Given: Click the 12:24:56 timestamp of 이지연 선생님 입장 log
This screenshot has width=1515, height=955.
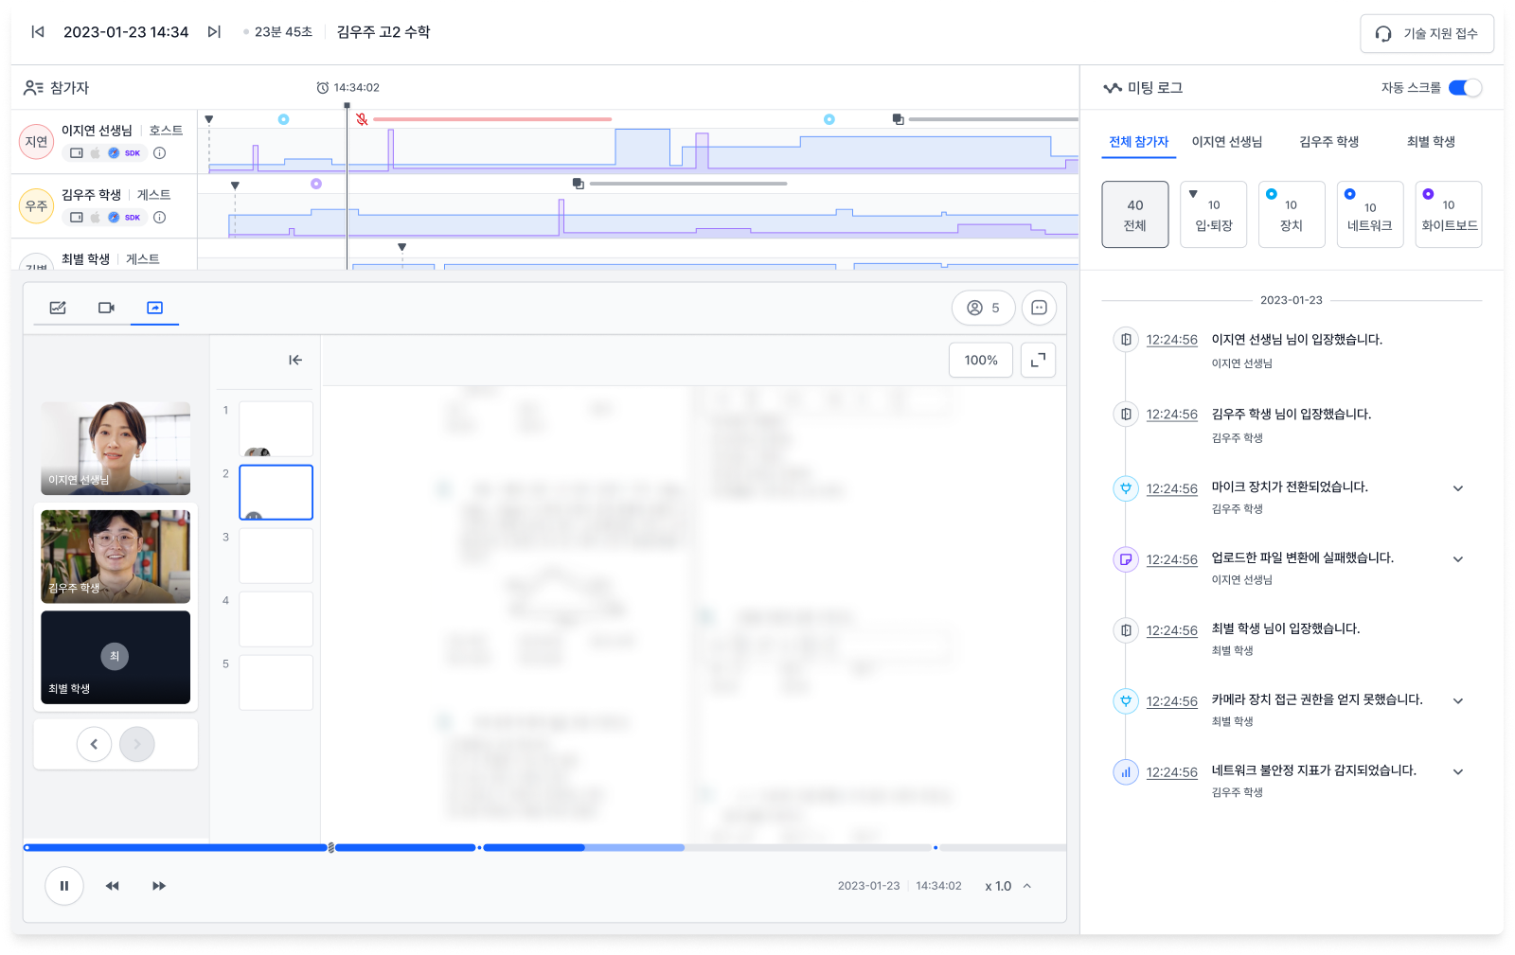Looking at the screenshot, I should 1172,340.
